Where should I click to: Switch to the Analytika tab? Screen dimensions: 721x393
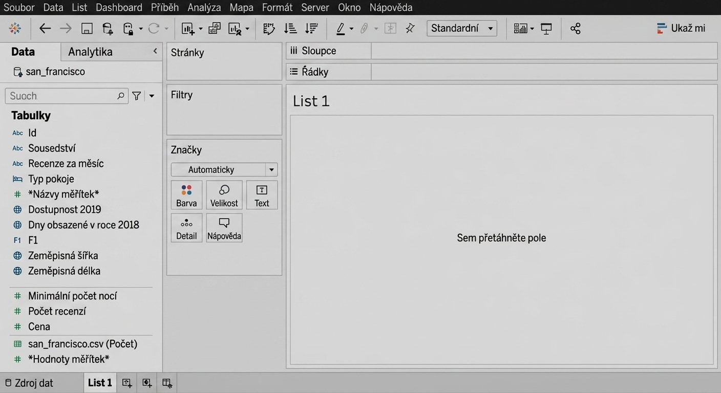tap(90, 52)
